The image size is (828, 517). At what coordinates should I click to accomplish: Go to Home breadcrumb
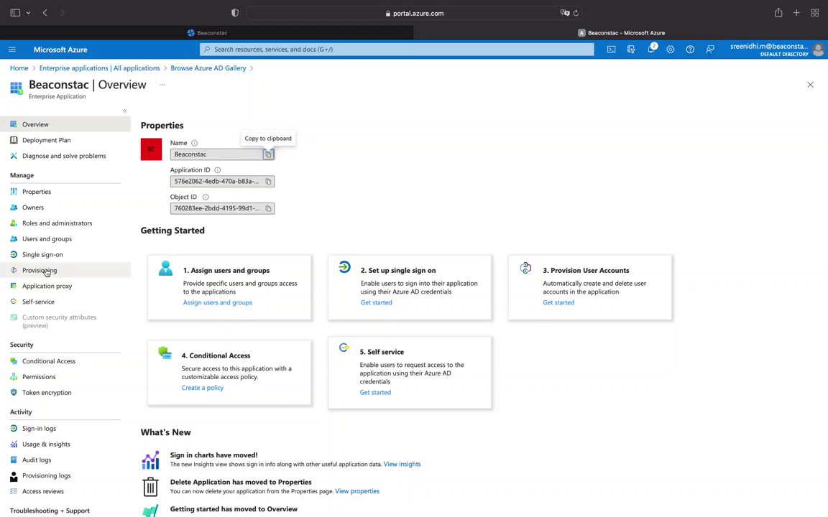(19, 68)
